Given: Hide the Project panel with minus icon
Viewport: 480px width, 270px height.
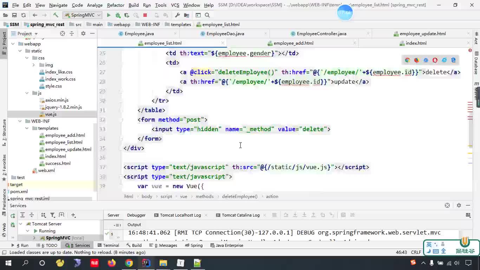Looking at the screenshot, I should pos(92,33).
